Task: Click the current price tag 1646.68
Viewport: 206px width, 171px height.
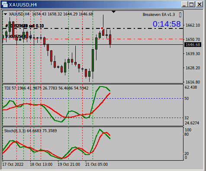Action: pyautogui.click(x=193, y=45)
